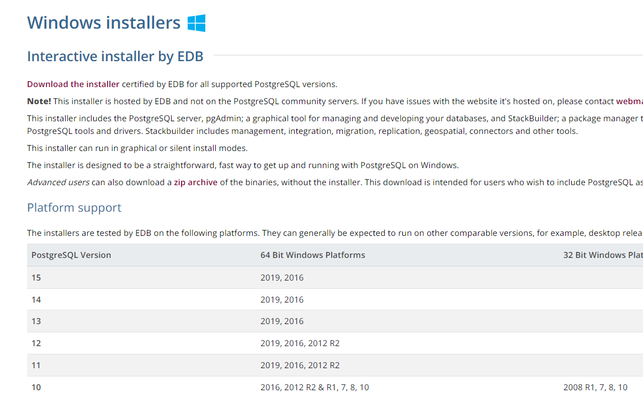Screen dimensions: 643x404
Task: Click the "Interactive installer by EDB" heading
Action: point(115,56)
